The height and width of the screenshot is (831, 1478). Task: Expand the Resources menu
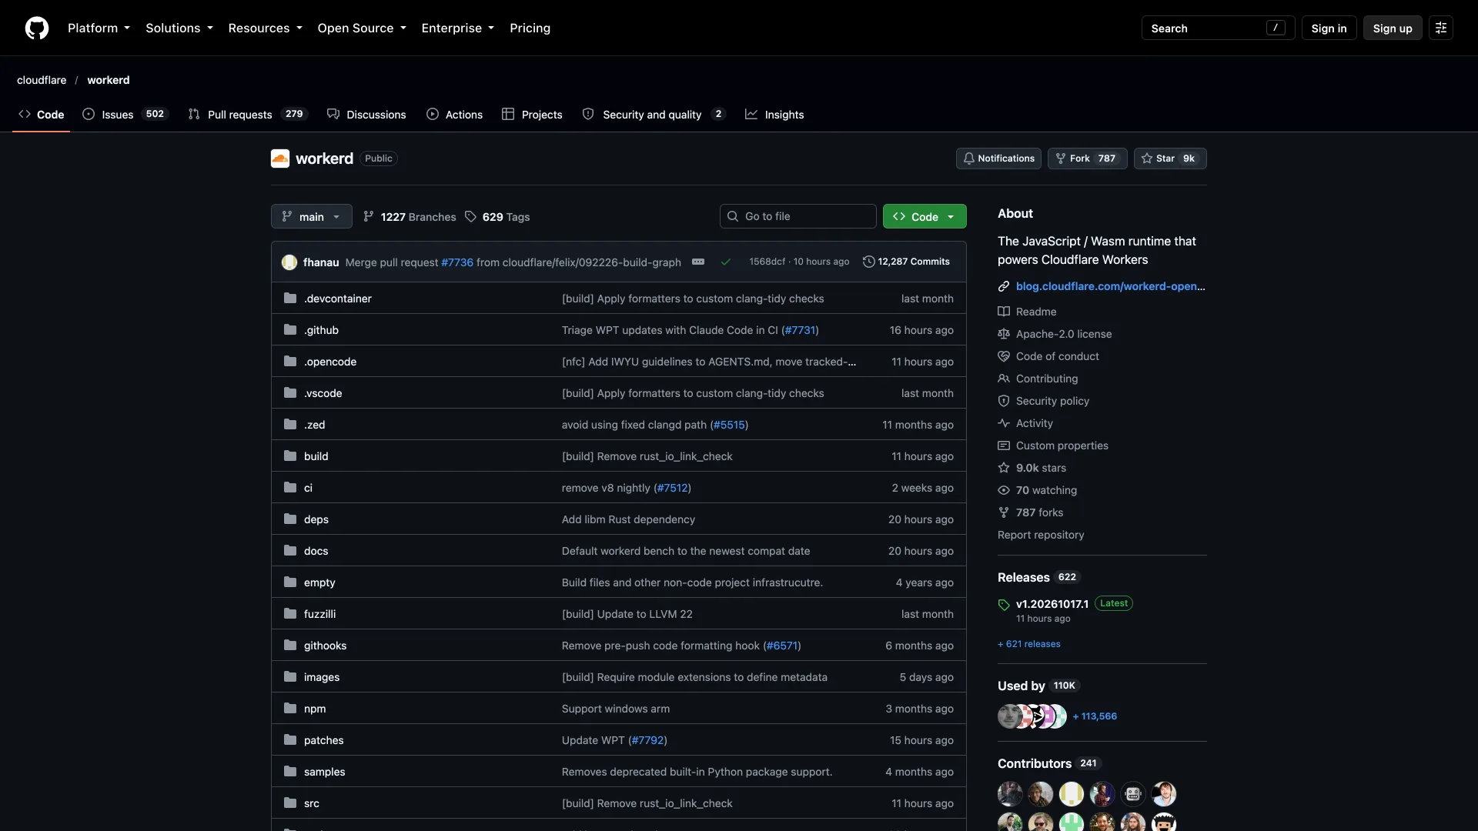(x=265, y=28)
